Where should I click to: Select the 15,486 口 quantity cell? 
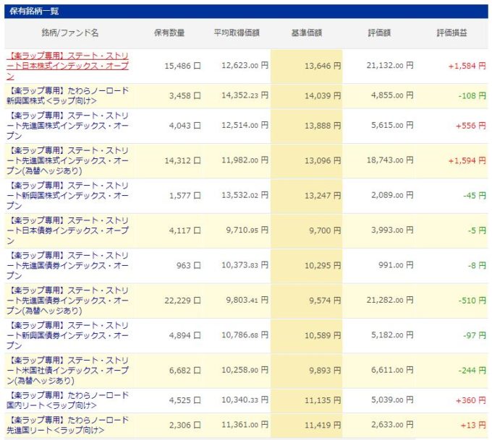pos(182,66)
